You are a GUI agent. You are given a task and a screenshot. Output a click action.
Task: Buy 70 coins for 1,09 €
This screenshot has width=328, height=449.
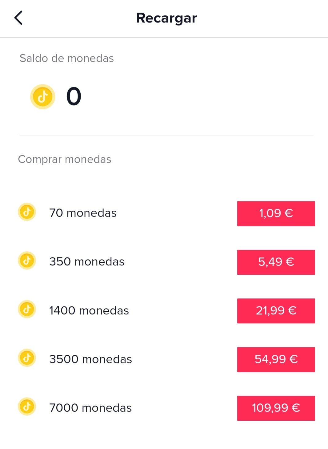(x=276, y=213)
